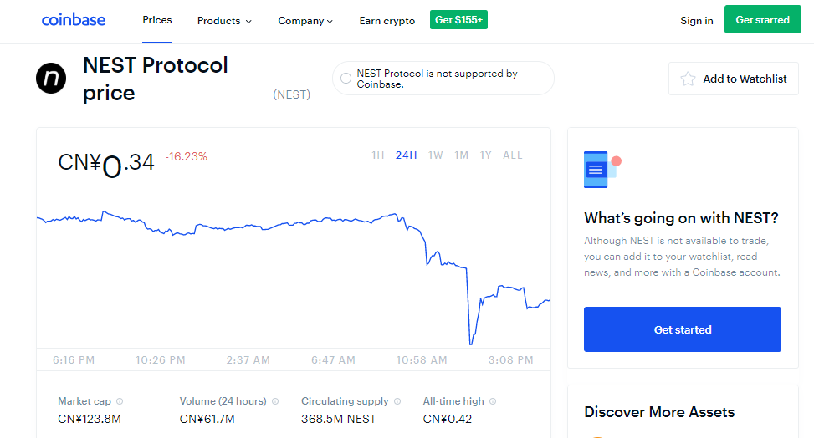The height and width of the screenshot is (438, 814).
Task: Open the Earn crypto page
Action: pos(387,21)
